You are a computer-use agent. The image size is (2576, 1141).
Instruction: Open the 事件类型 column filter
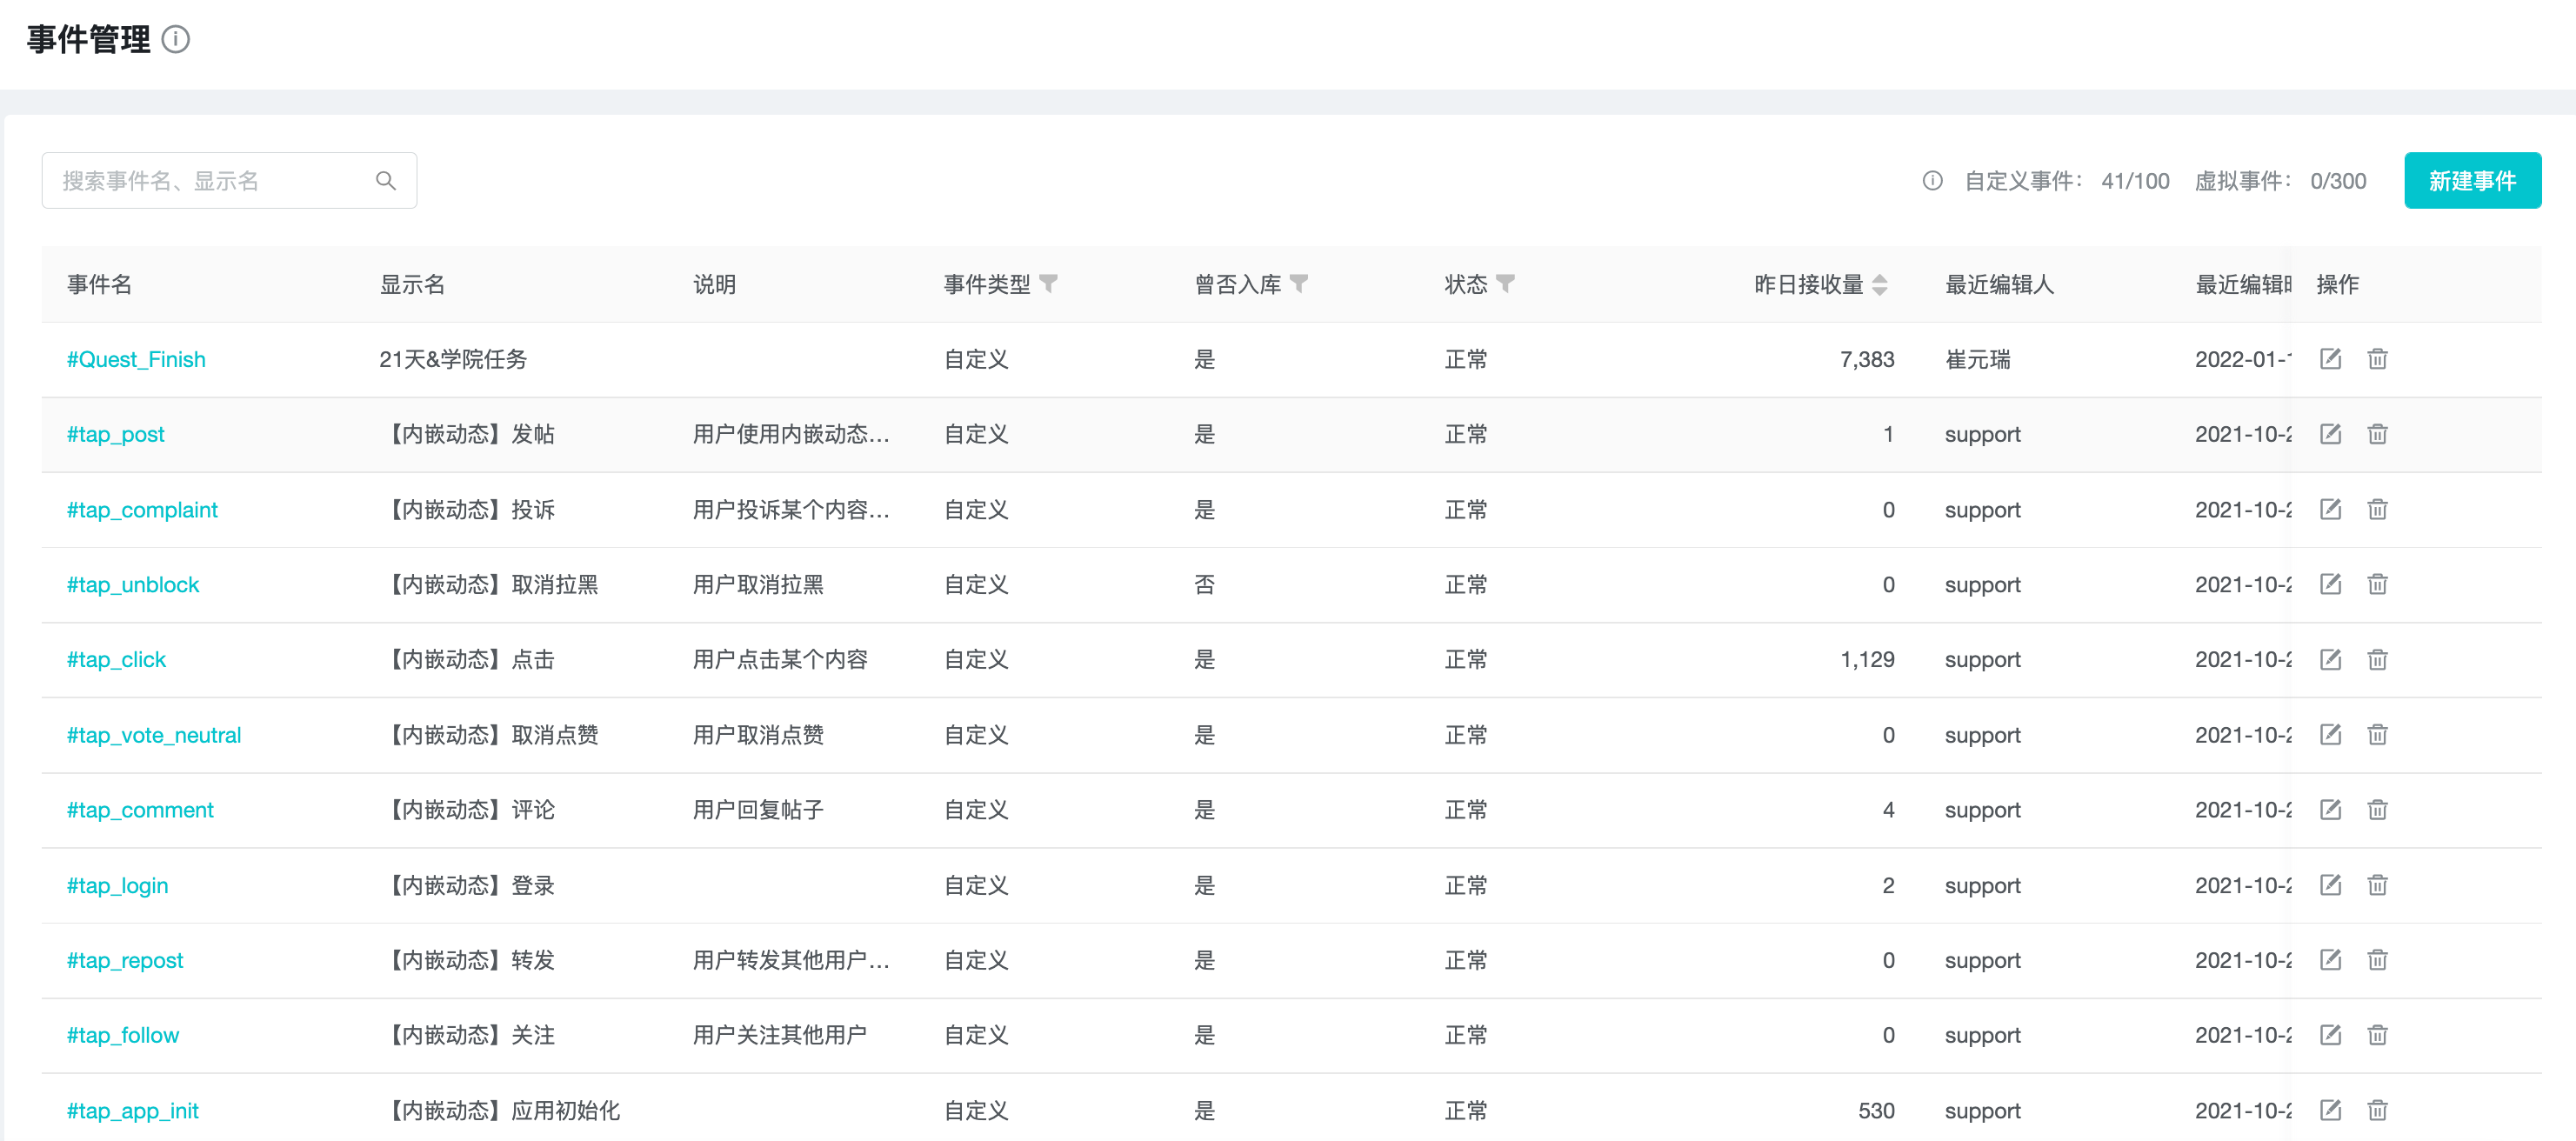pyautogui.click(x=1048, y=284)
